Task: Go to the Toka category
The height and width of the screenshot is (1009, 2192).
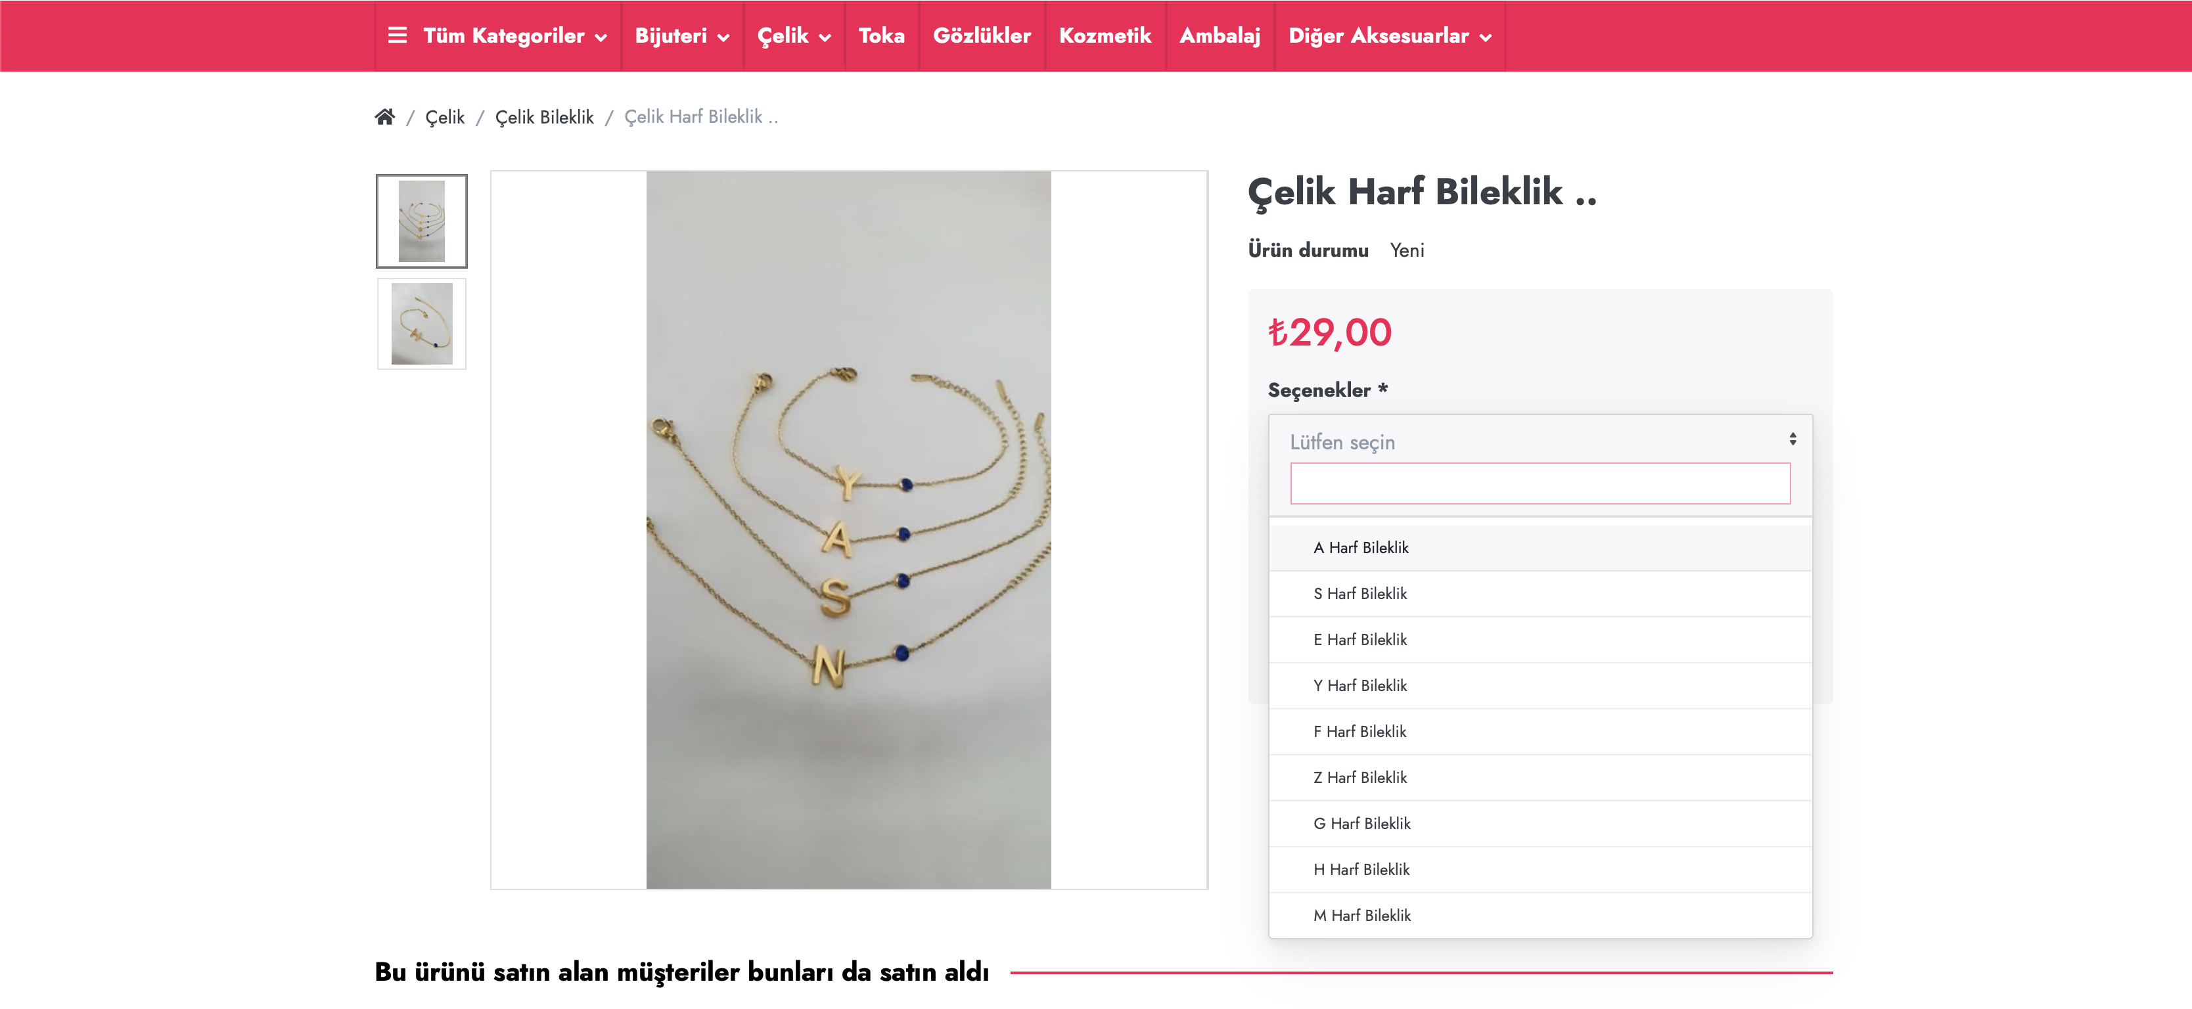Action: [882, 35]
